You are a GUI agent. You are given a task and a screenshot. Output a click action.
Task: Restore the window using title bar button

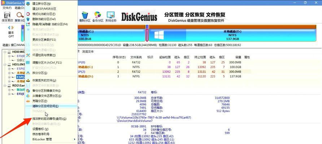pos(305,3)
